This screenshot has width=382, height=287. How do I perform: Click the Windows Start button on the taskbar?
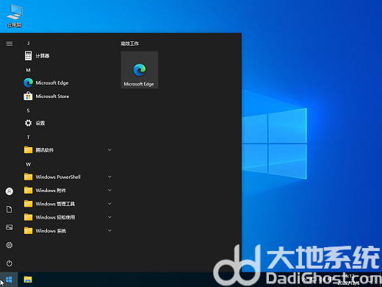[9, 280]
